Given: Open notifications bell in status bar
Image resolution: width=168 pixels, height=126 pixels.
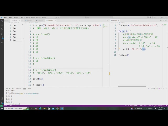Looking at the screenshot, I should [166, 106].
